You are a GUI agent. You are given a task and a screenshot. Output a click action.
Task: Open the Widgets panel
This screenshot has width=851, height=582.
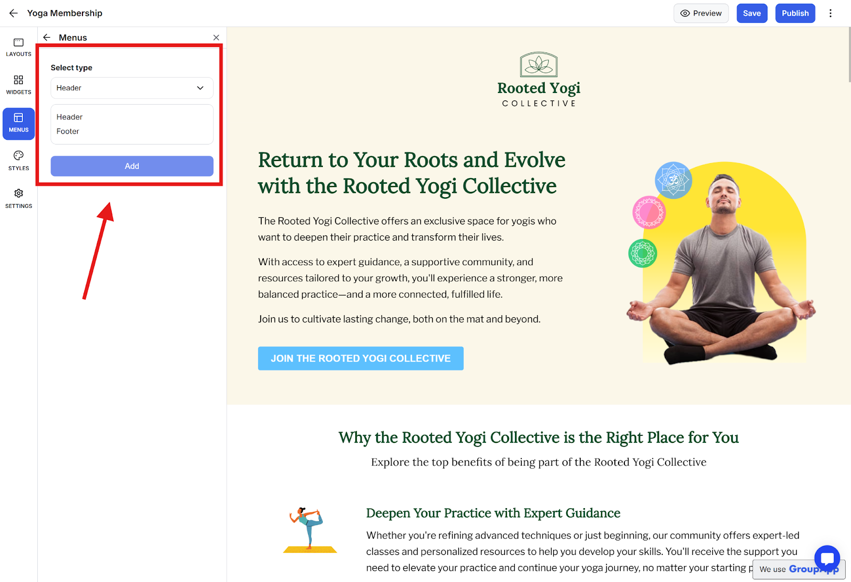(x=19, y=85)
